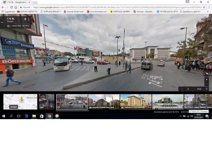212x141 pixels.
Task: Open the colorful pinwheel app on taskbar
Action: pyautogui.click(x=57, y=116)
